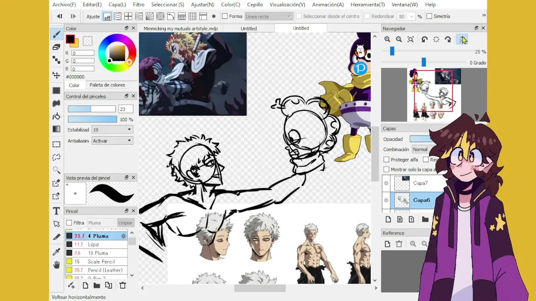Open the Archivo(F) menu
The image size is (536, 301).
pyautogui.click(x=64, y=5)
